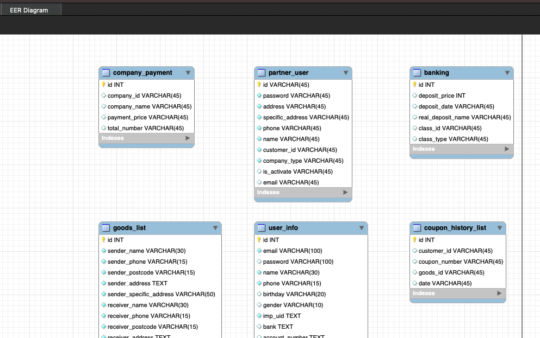Click the coupon_history_list table icon

point(417,228)
